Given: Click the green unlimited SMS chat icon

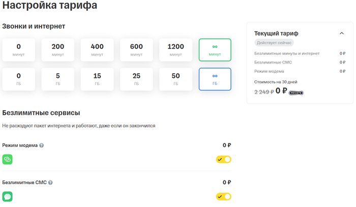Looking at the screenshot, I should pyautogui.click(x=8, y=196).
